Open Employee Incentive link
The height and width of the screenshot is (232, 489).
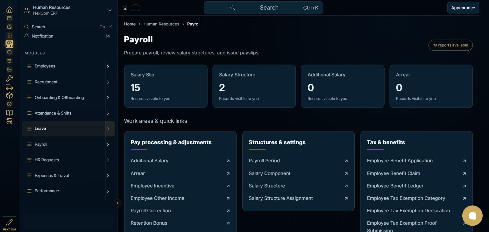point(152,186)
